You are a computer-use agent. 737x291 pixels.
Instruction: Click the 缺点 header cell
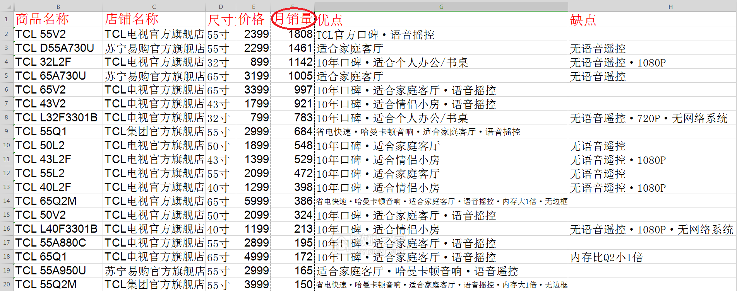click(653, 19)
